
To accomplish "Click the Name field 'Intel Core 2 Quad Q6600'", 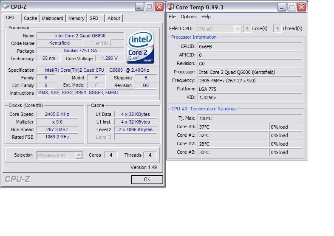I will tap(80, 36).
